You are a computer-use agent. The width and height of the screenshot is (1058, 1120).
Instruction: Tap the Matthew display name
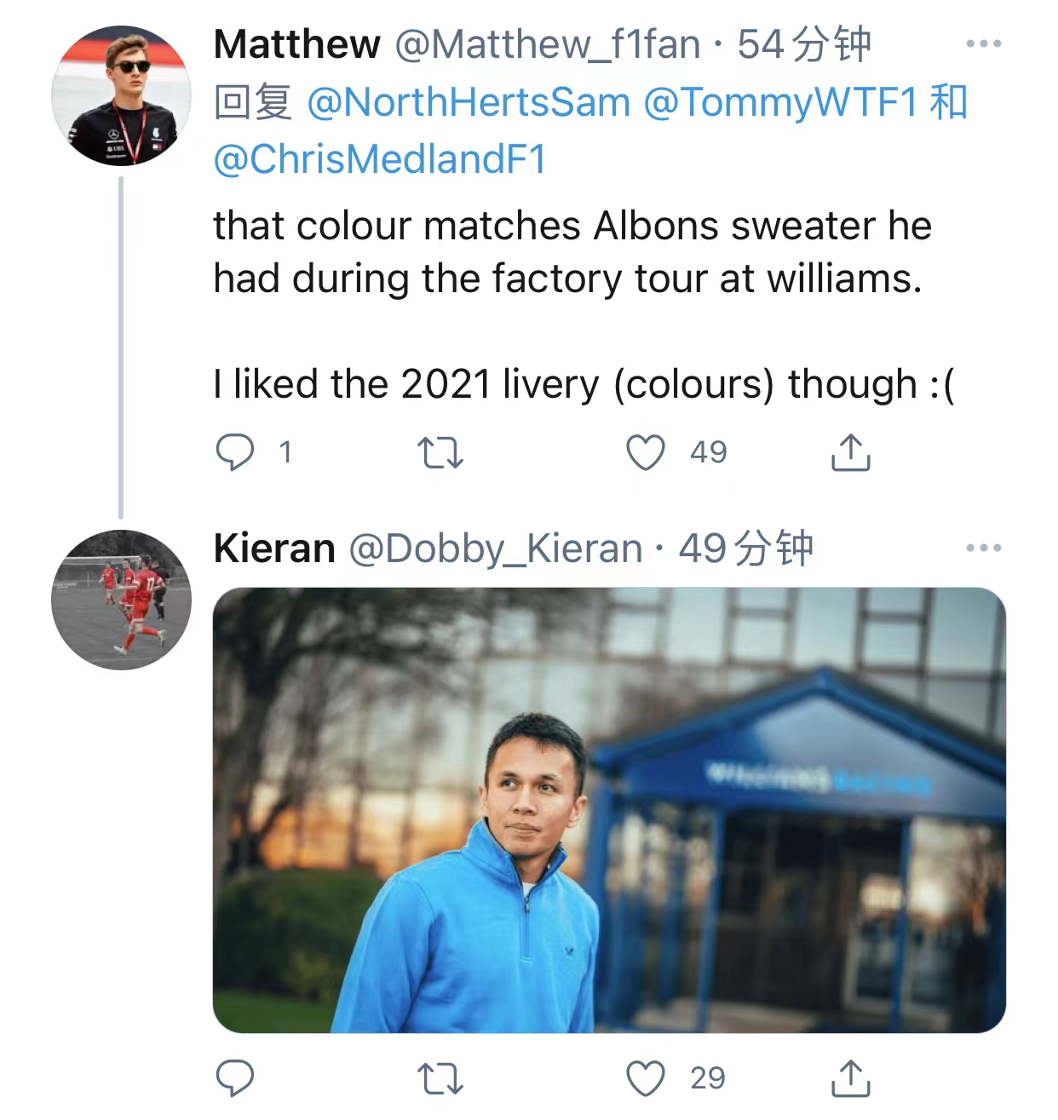click(296, 44)
